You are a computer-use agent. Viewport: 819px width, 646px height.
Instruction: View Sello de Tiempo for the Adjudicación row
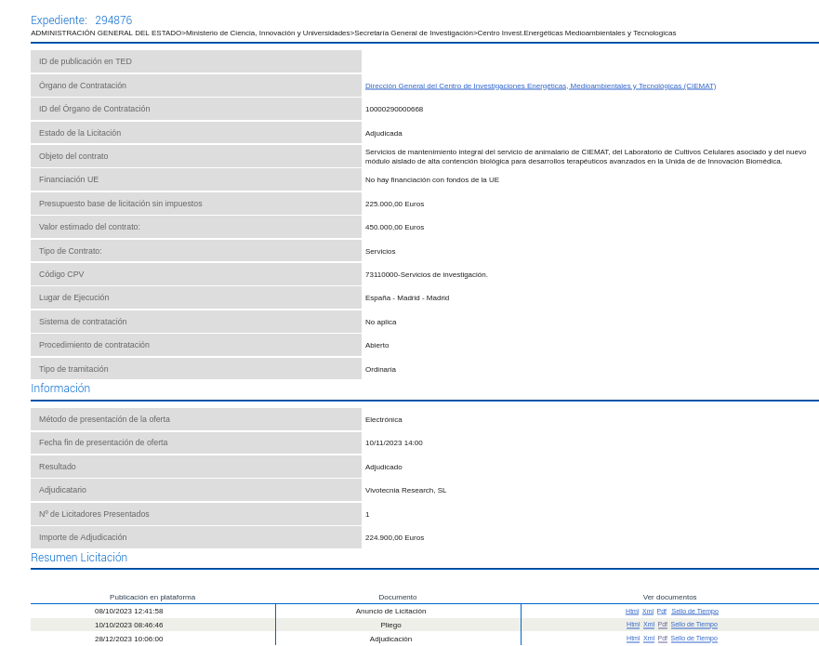point(694,639)
